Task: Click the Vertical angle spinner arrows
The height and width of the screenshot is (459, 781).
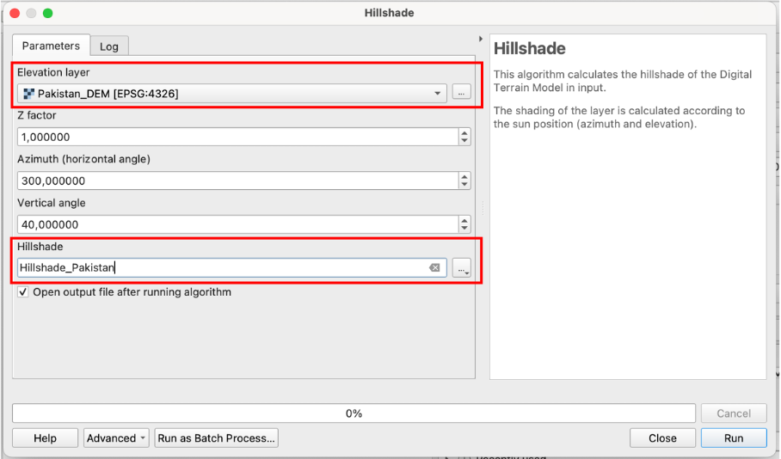Action: coord(464,224)
